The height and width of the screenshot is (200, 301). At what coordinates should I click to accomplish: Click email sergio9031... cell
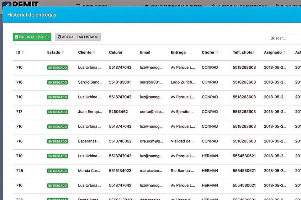tap(151, 82)
